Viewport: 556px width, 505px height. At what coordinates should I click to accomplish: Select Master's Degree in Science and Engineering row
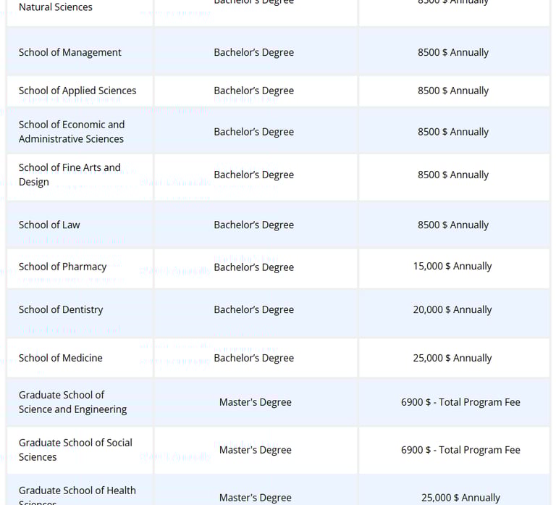tap(256, 402)
